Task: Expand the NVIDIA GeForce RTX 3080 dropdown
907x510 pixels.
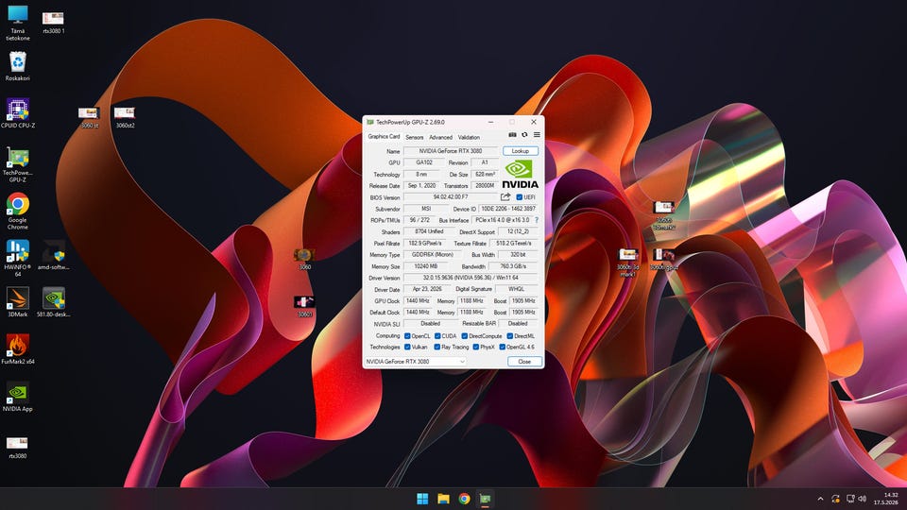Action: point(415,362)
